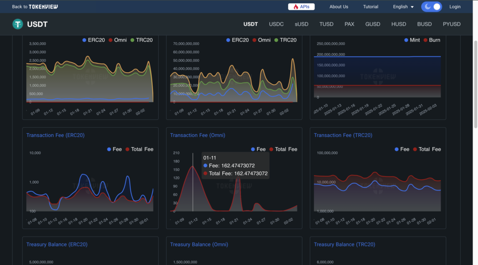The image size is (478, 265).
Task: Toggle Total Fee legend in TRC20 fee chart
Action: [427, 149]
